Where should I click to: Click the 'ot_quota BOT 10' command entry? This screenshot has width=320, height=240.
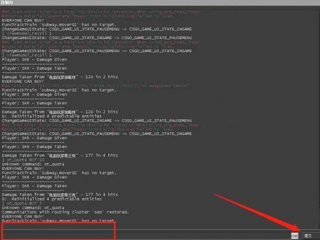(23, 160)
